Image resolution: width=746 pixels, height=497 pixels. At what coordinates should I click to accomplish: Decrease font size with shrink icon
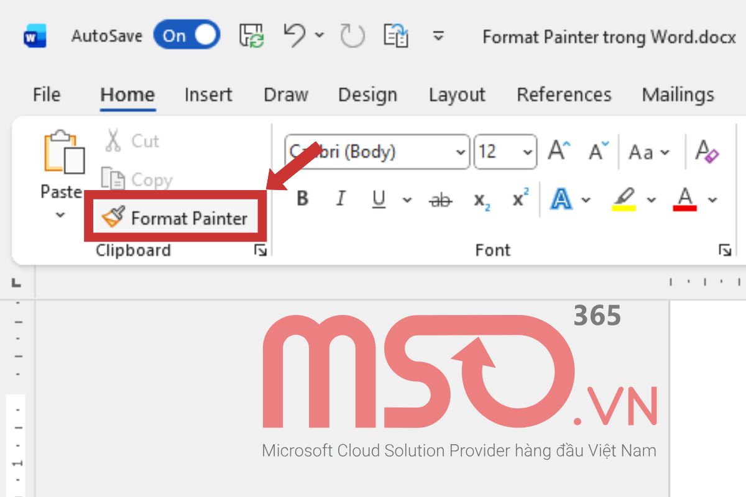[x=599, y=151]
